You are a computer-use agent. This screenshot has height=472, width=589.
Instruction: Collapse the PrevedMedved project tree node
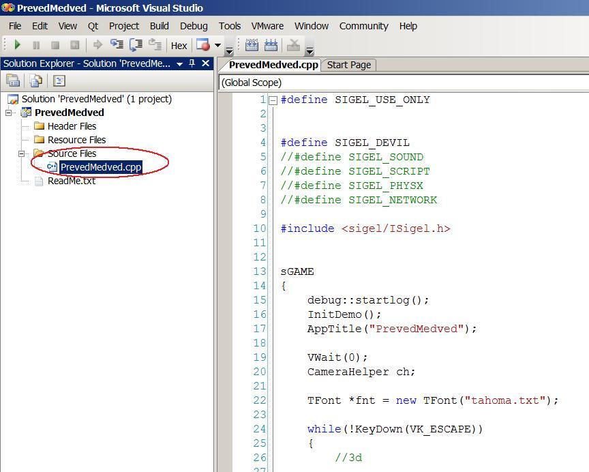[9, 113]
